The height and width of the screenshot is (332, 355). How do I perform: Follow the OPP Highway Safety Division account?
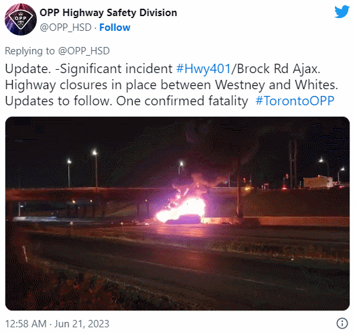coord(115,27)
